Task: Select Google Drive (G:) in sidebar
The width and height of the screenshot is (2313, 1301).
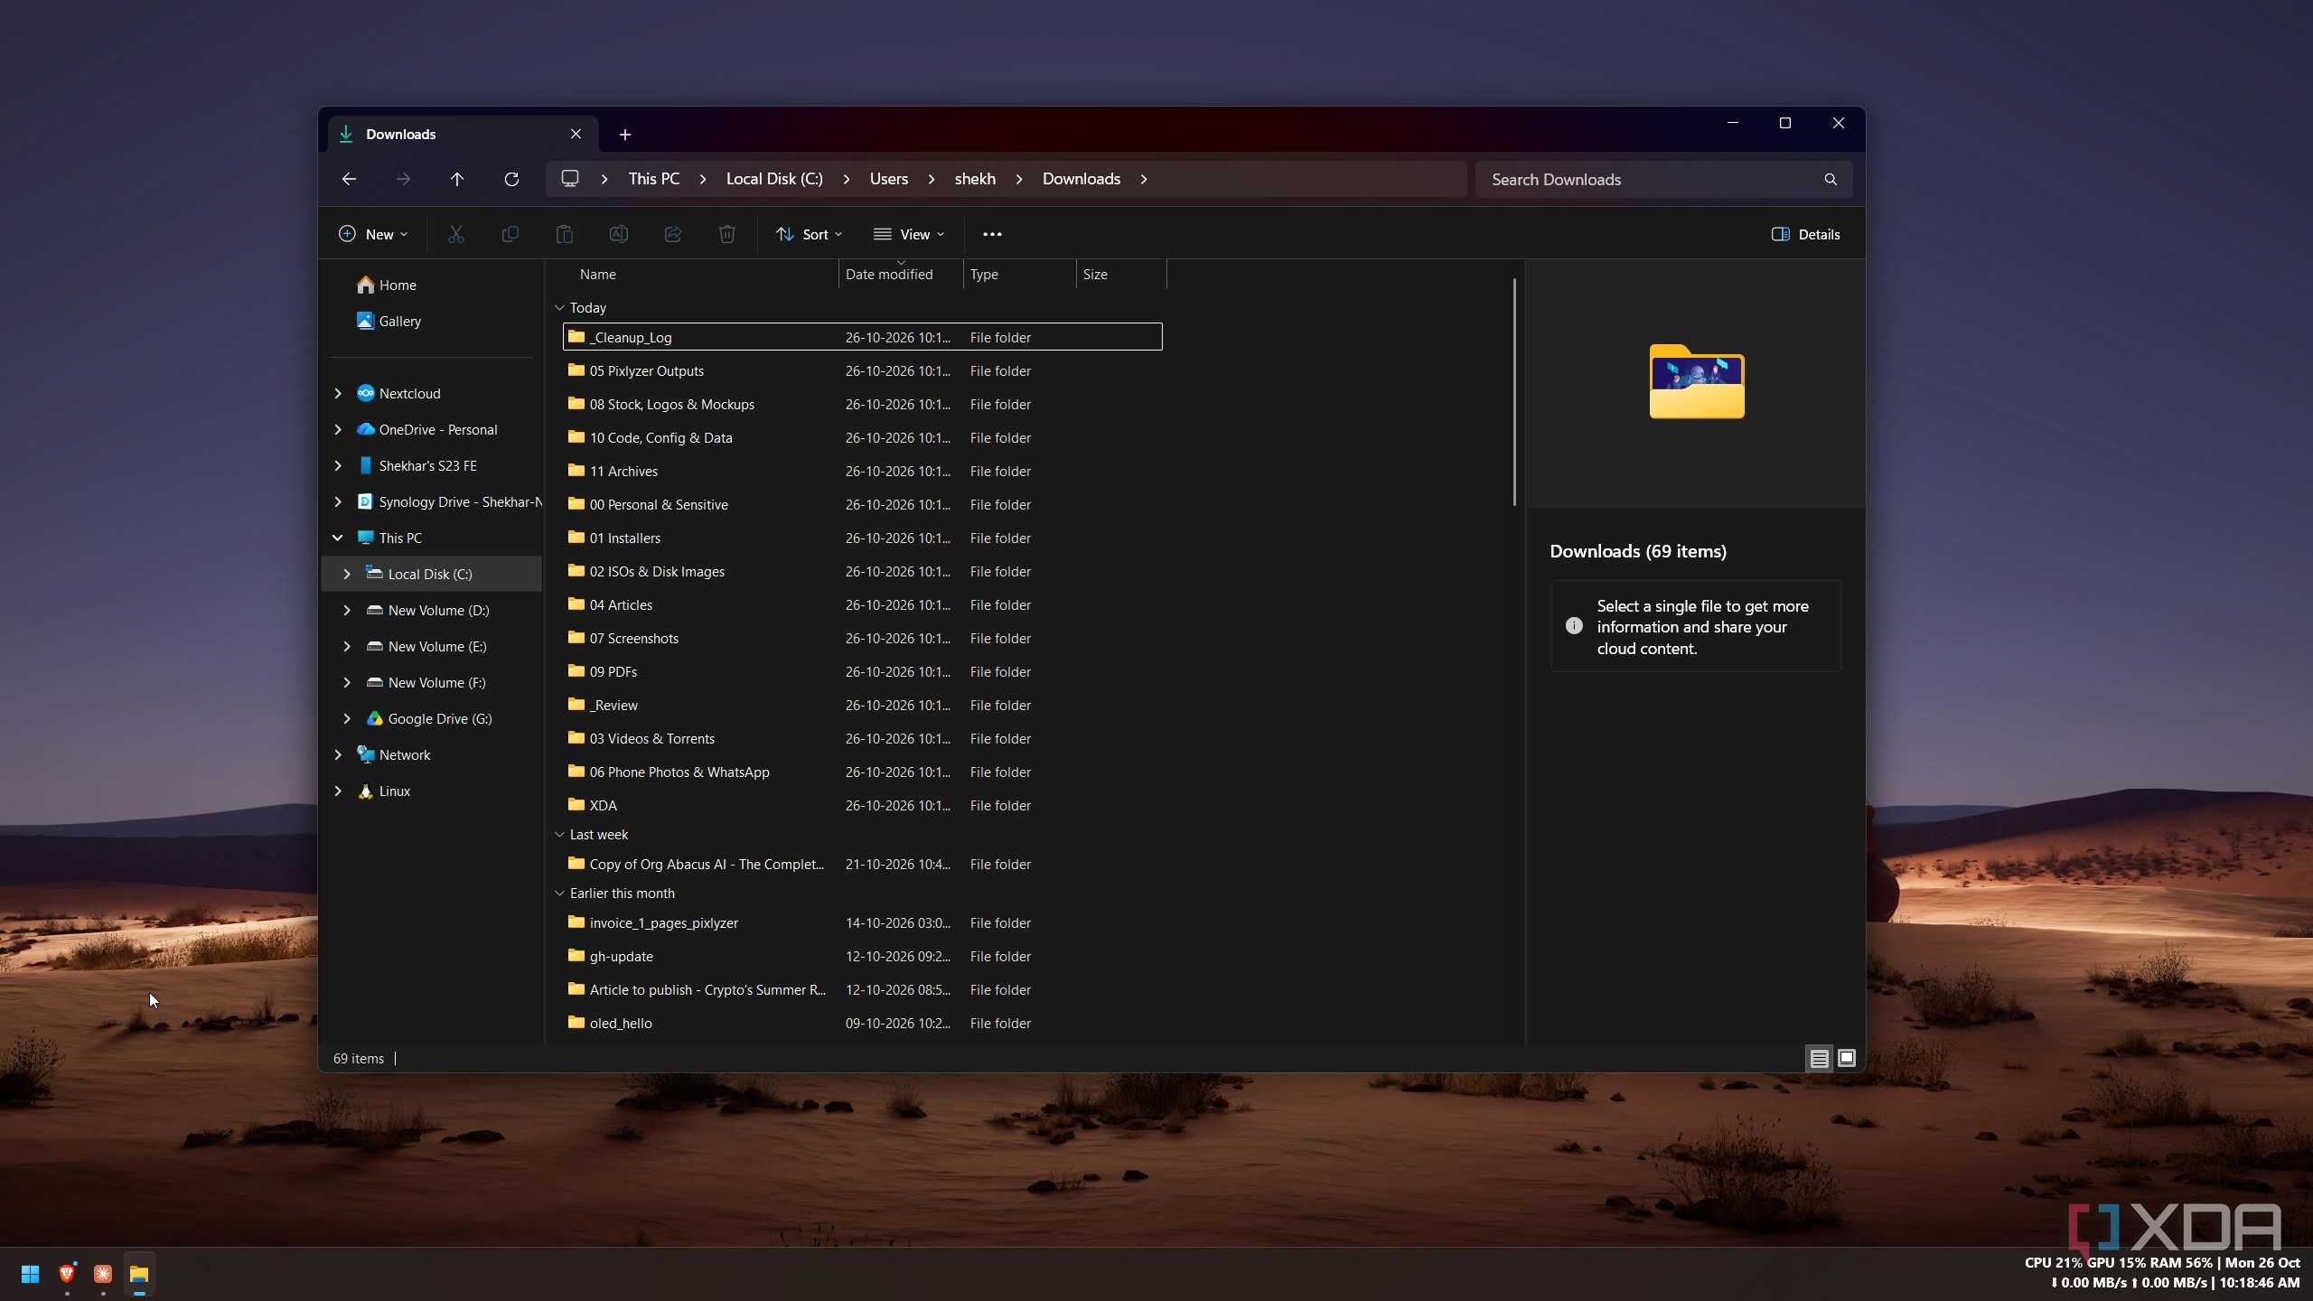Action: pos(429,718)
